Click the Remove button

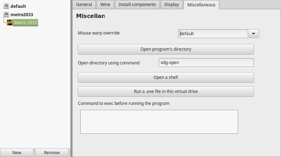(x=52, y=153)
